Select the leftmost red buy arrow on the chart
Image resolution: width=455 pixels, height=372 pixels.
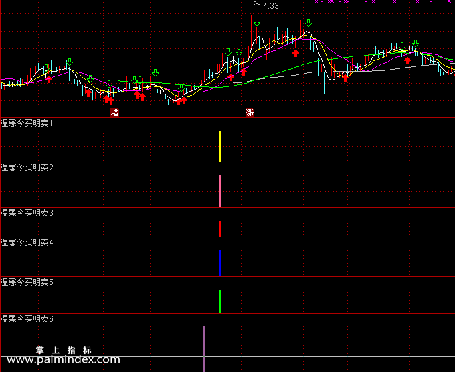pyautogui.click(x=49, y=79)
